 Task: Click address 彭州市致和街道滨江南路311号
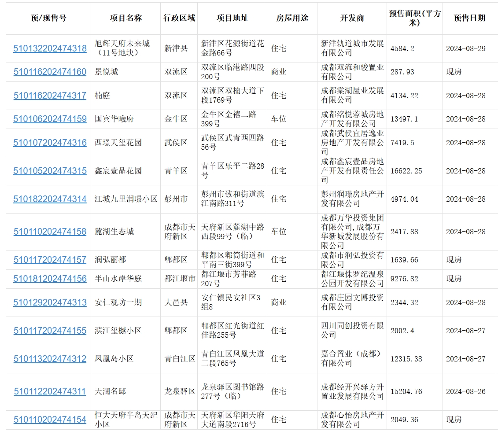click(232, 199)
